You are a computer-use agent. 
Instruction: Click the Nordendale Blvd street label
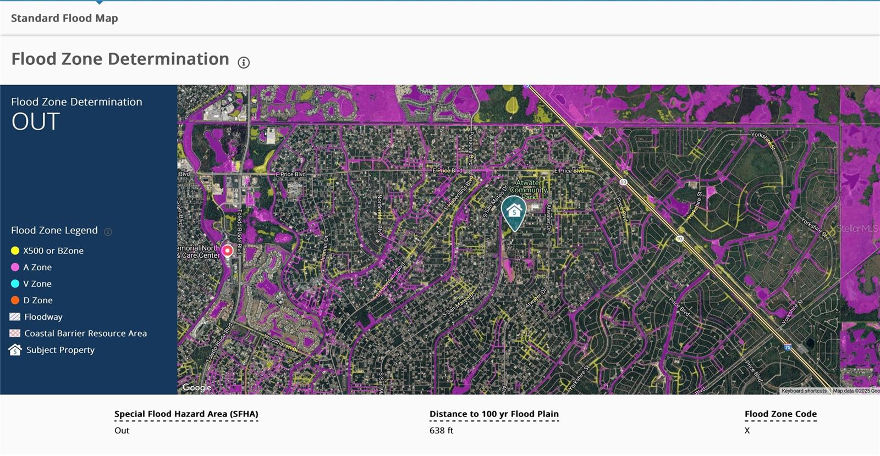coord(379,215)
